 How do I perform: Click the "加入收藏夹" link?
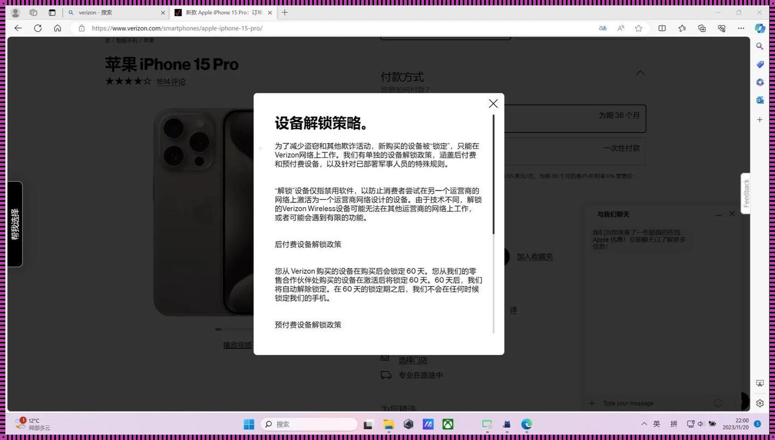click(535, 256)
